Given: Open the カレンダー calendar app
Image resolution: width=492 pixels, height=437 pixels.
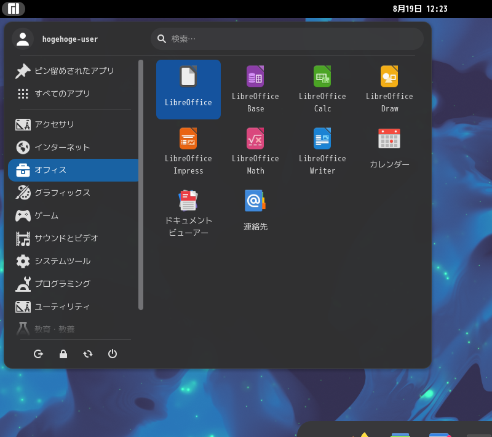Looking at the screenshot, I should [389, 151].
